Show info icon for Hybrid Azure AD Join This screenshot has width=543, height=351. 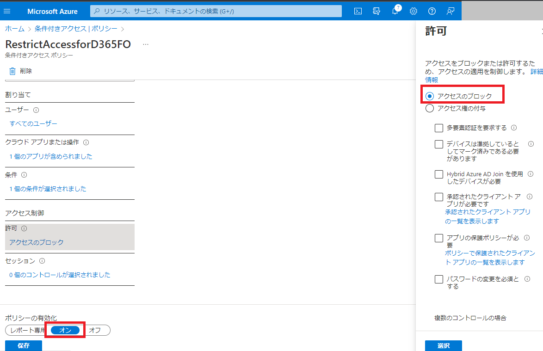pos(531,174)
